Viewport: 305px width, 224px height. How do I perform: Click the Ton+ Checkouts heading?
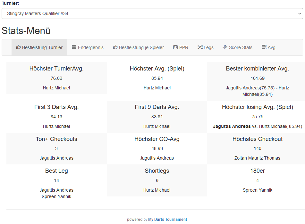tap(56, 139)
